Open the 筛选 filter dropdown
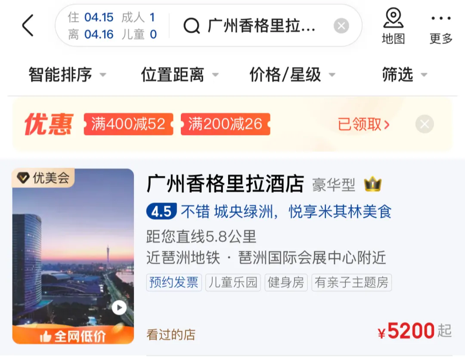The height and width of the screenshot is (357, 465). coord(405,74)
